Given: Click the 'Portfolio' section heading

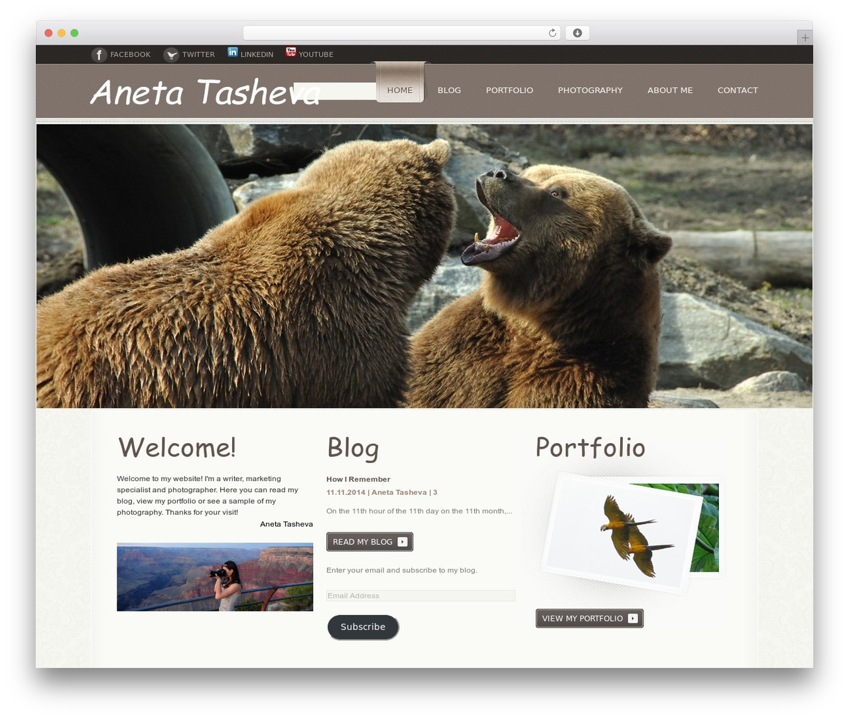Looking at the screenshot, I should click(x=590, y=448).
